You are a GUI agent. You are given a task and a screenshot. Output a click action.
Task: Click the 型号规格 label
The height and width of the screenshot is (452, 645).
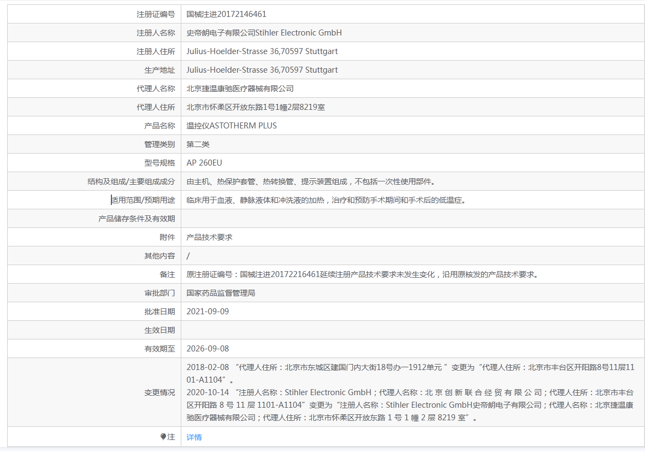[x=159, y=163]
